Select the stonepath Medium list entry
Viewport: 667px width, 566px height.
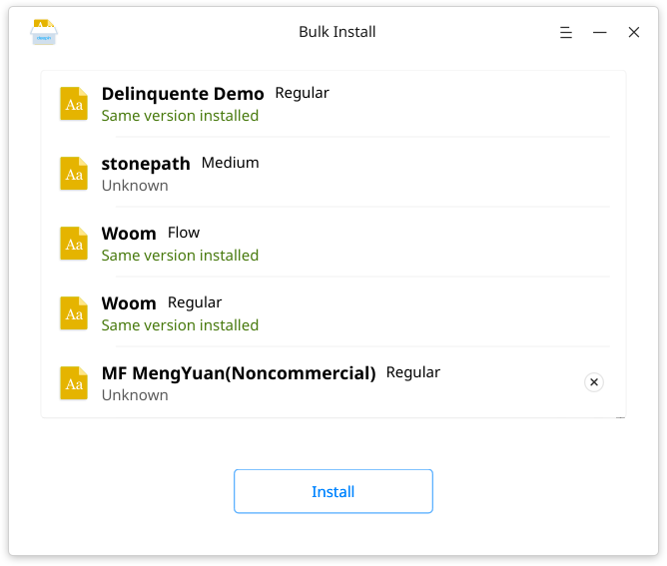[x=333, y=174]
